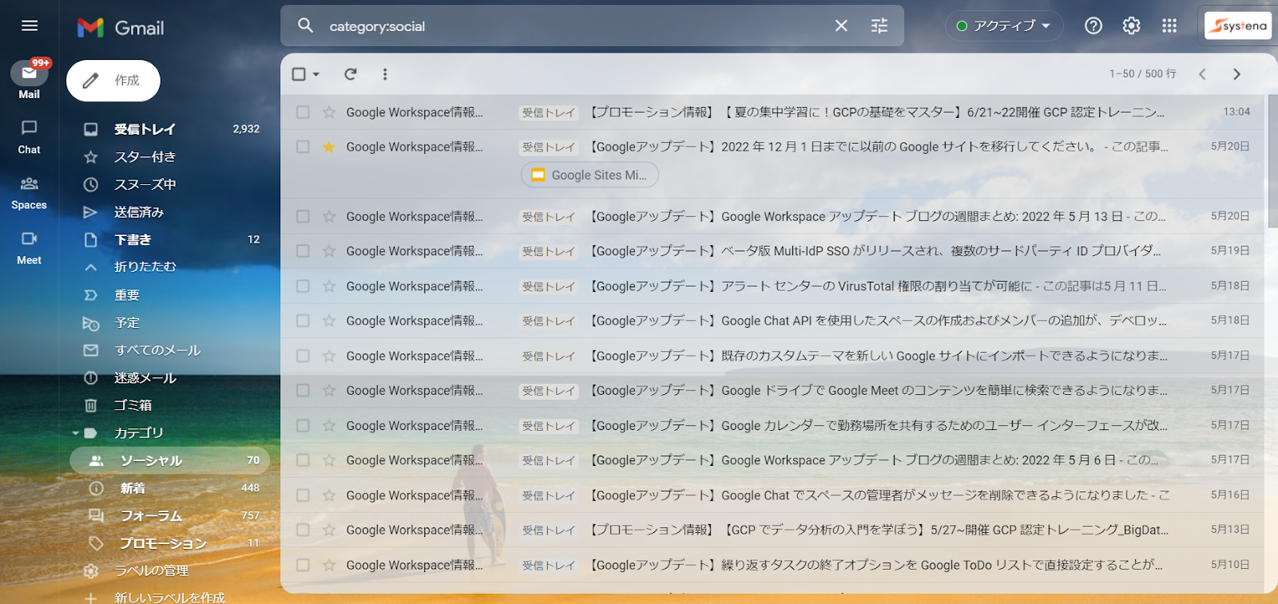Open the custom themes import email
The width and height of the screenshot is (1278, 604).
pyautogui.click(x=772, y=356)
